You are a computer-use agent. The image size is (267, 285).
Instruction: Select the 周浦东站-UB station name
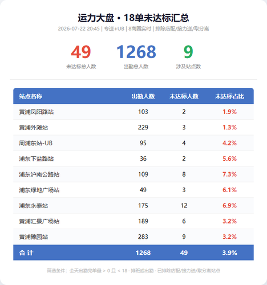click(35, 143)
